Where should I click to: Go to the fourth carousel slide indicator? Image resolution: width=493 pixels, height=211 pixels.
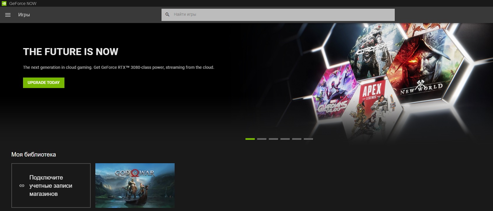click(285, 139)
